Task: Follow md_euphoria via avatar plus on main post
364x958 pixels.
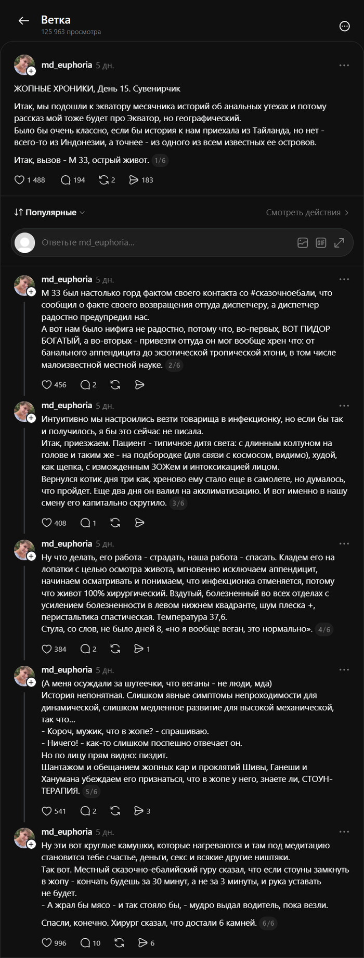Action: [x=31, y=71]
